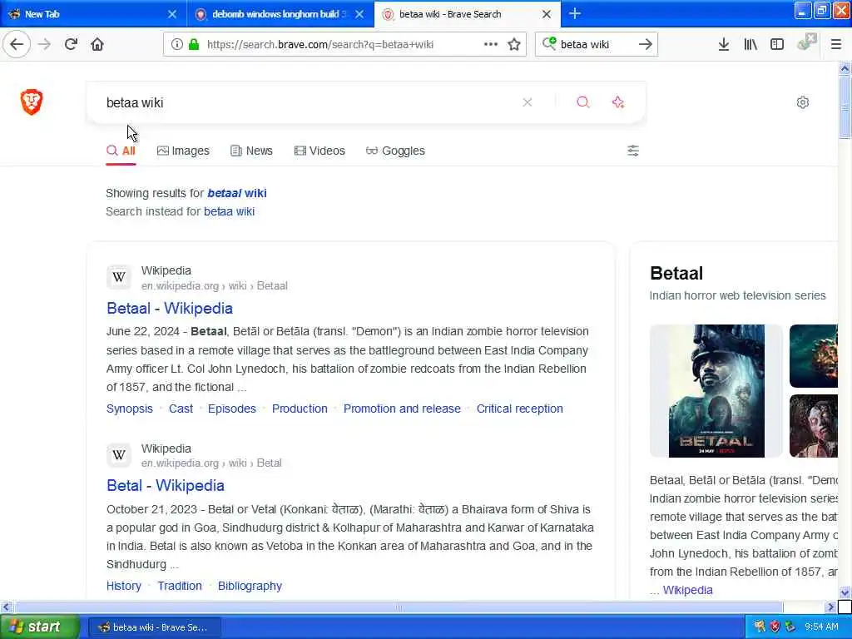
Task: Click the Brave lion logo
Action: [x=32, y=102]
